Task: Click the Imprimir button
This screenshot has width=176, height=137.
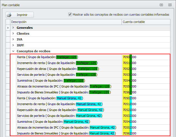Action: 20,15
